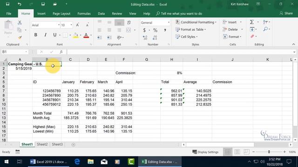Click the Wrap Text icon
298x167 pixels.
point(129,23)
